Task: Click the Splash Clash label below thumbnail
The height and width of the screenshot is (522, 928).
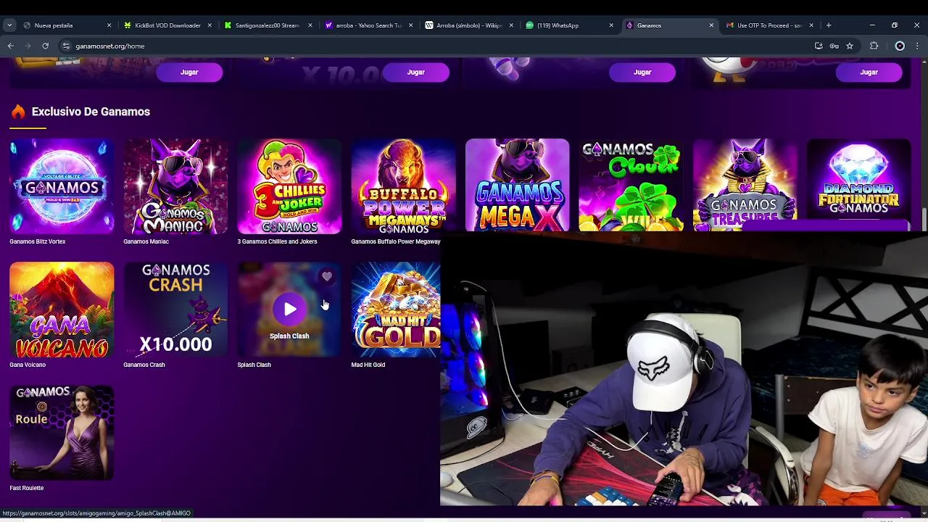Action: [x=254, y=365]
